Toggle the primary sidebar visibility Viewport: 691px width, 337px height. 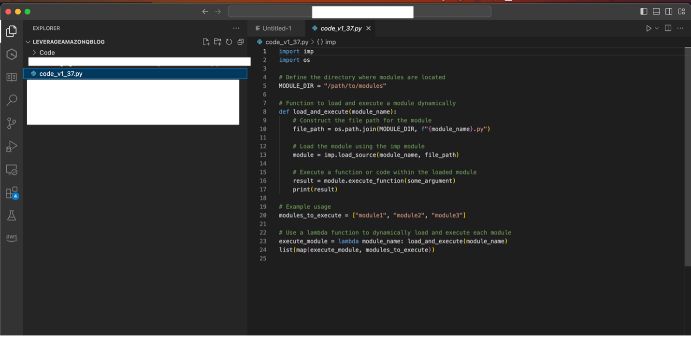click(x=643, y=11)
